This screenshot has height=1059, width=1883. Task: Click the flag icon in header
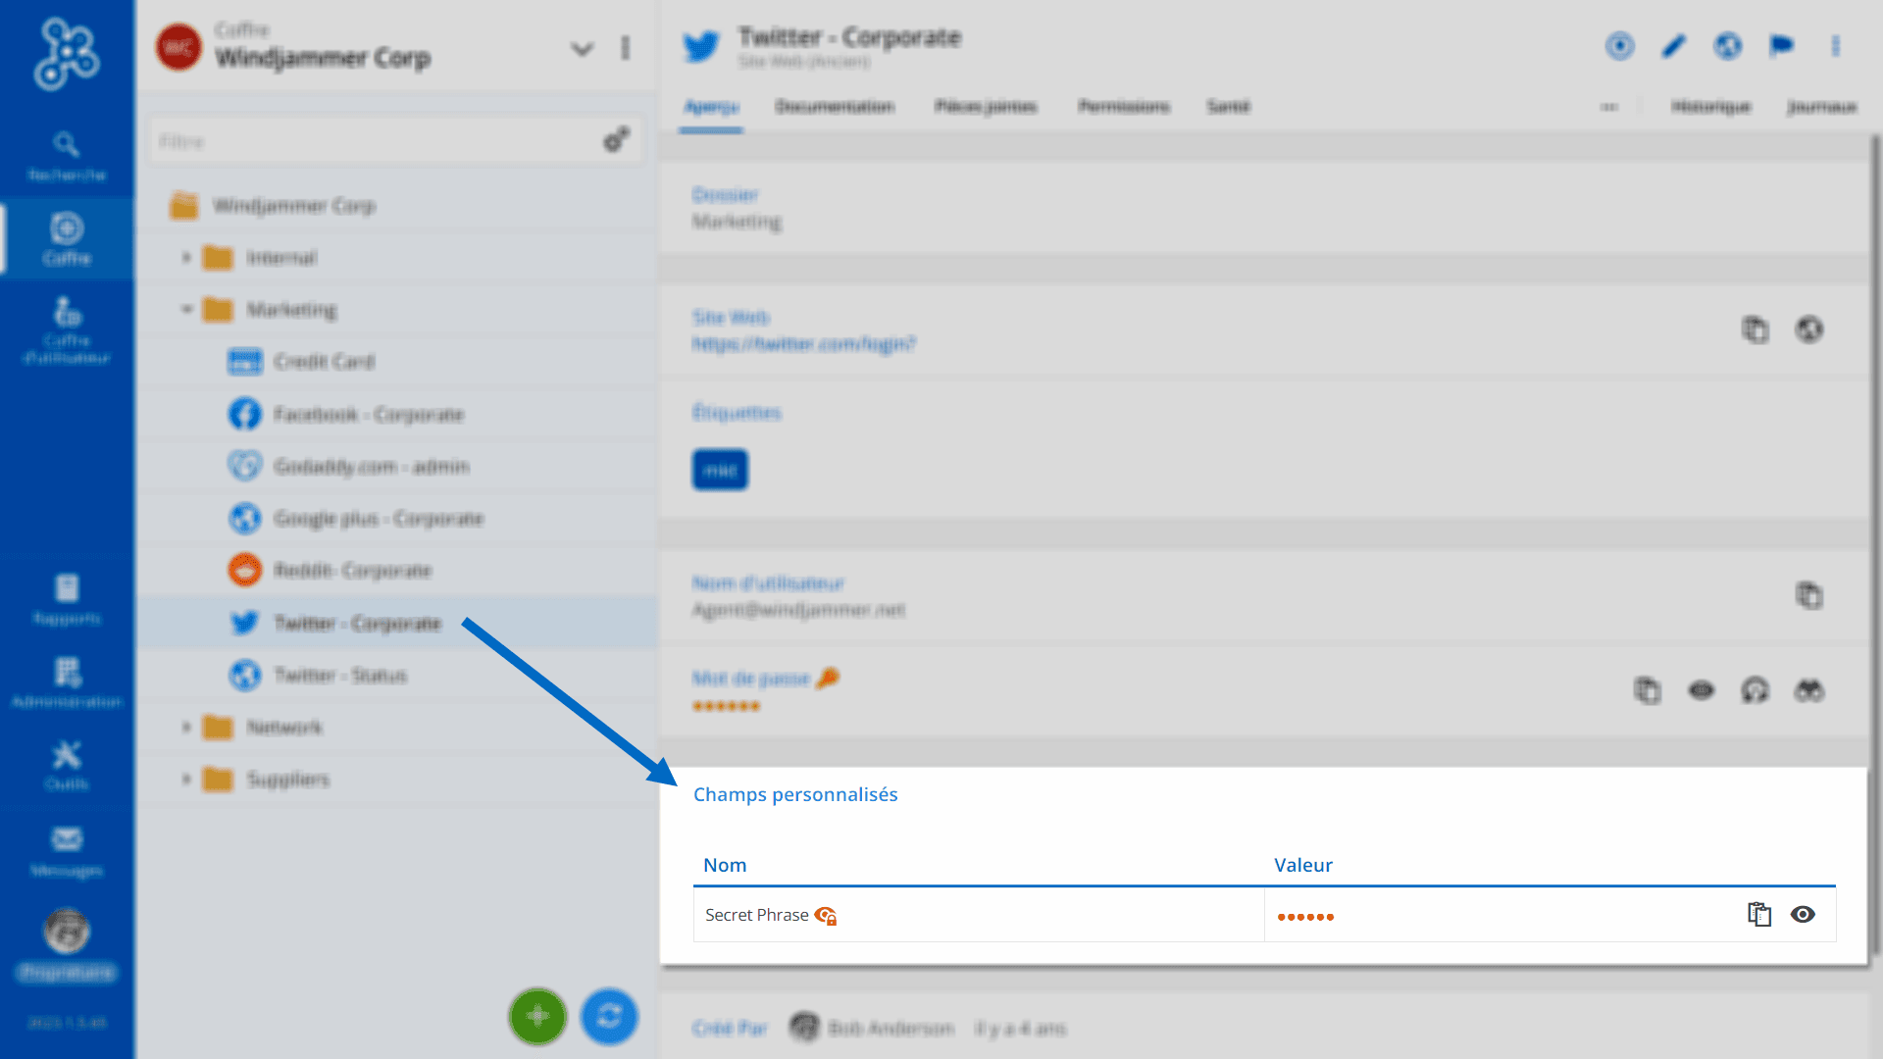pyautogui.click(x=1782, y=46)
